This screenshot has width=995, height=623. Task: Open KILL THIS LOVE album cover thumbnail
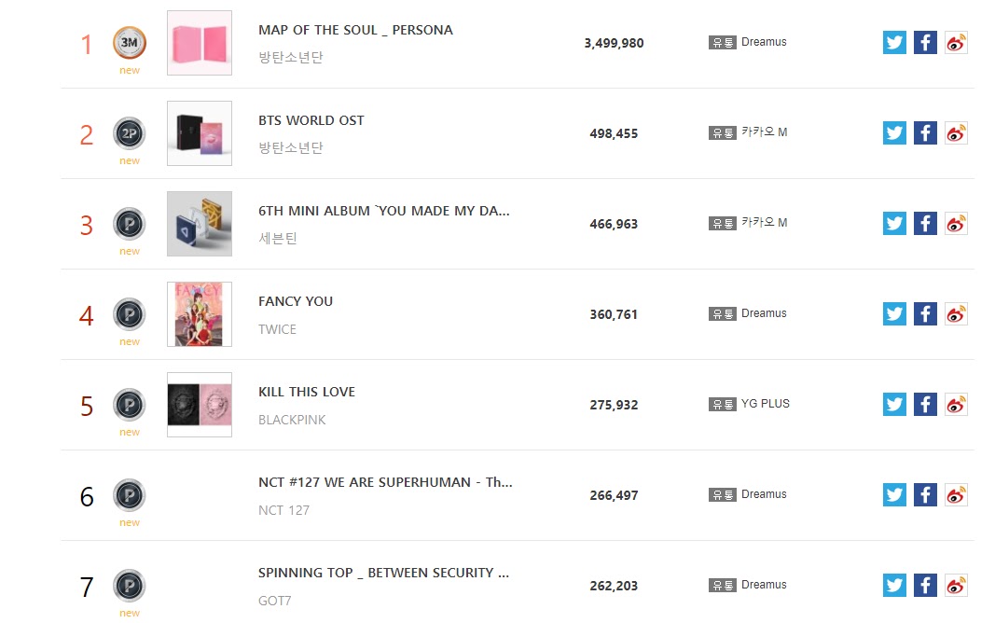click(x=200, y=405)
